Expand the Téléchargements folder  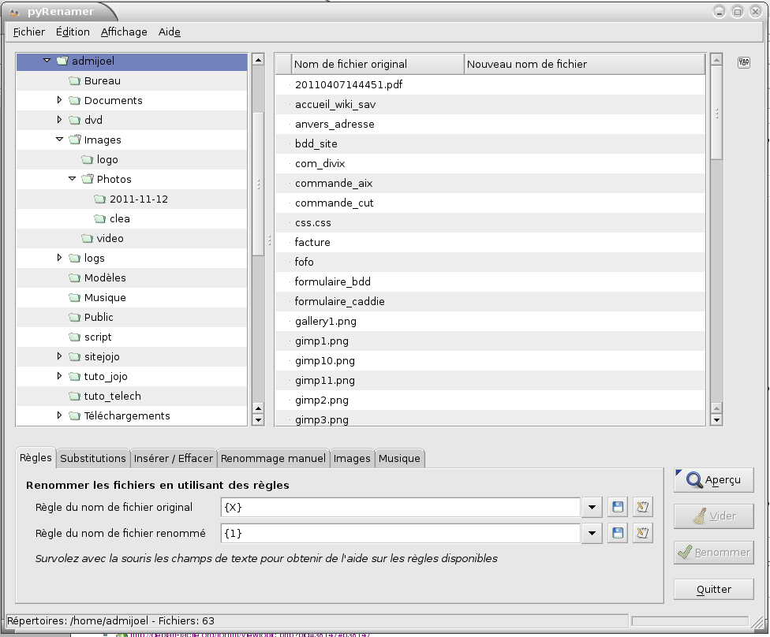(x=59, y=415)
